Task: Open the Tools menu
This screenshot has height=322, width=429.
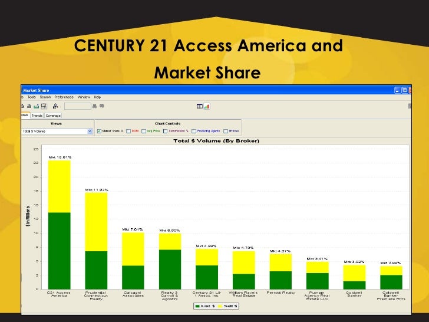Action: (31, 97)
